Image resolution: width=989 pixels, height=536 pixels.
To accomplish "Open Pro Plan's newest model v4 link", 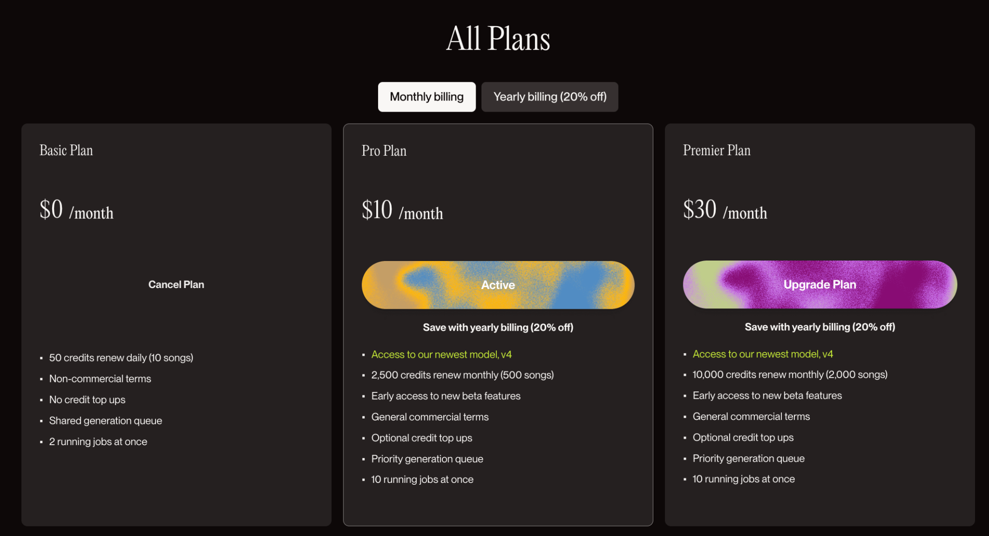I will coord(441,354).
